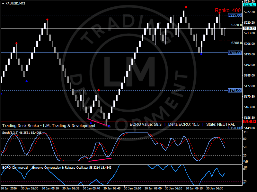Select the blue buy signal dot near 5200
The height and width of the screenshot is (192, 257).
[201, 54]
